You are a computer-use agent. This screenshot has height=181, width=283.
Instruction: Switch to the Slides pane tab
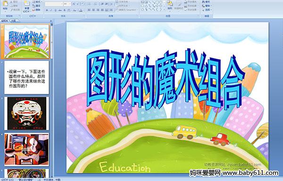point(5,21)
